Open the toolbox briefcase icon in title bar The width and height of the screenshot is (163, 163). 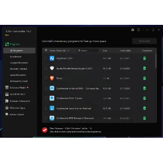coord(133,30)
